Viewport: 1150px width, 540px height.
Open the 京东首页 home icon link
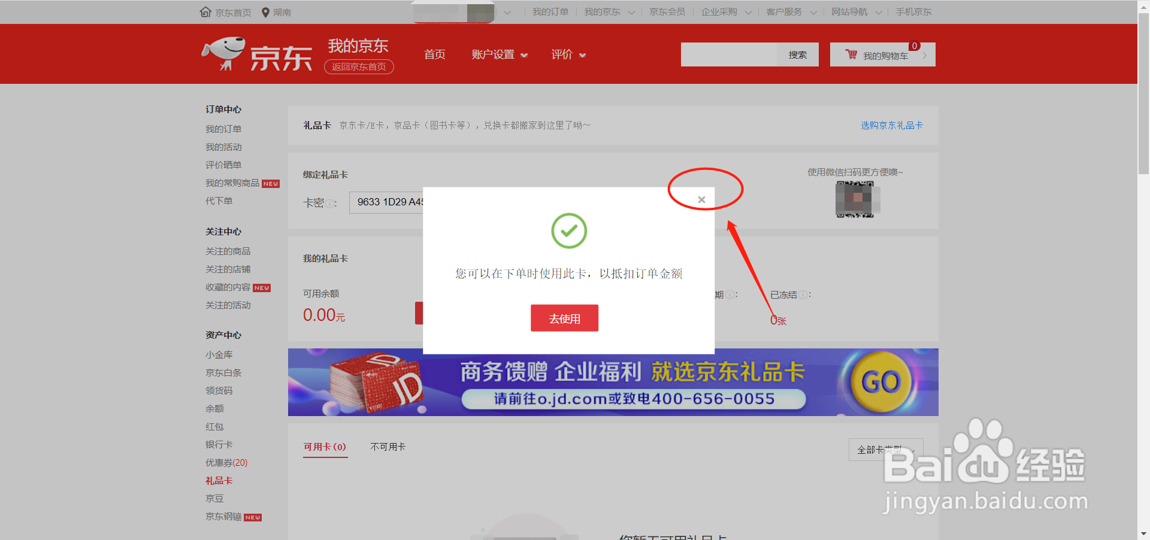point(205,12)
